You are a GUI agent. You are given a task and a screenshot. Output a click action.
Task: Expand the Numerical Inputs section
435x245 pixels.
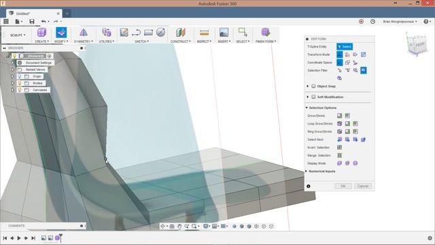tap(307, 171)
